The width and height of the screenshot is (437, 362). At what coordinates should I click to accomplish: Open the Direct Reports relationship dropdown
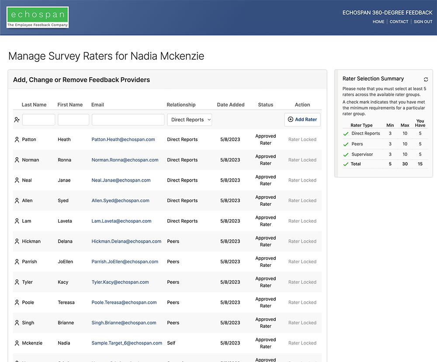pos(190,120)
